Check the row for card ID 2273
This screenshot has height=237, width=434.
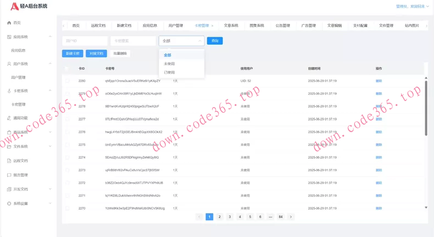(67, 170)
